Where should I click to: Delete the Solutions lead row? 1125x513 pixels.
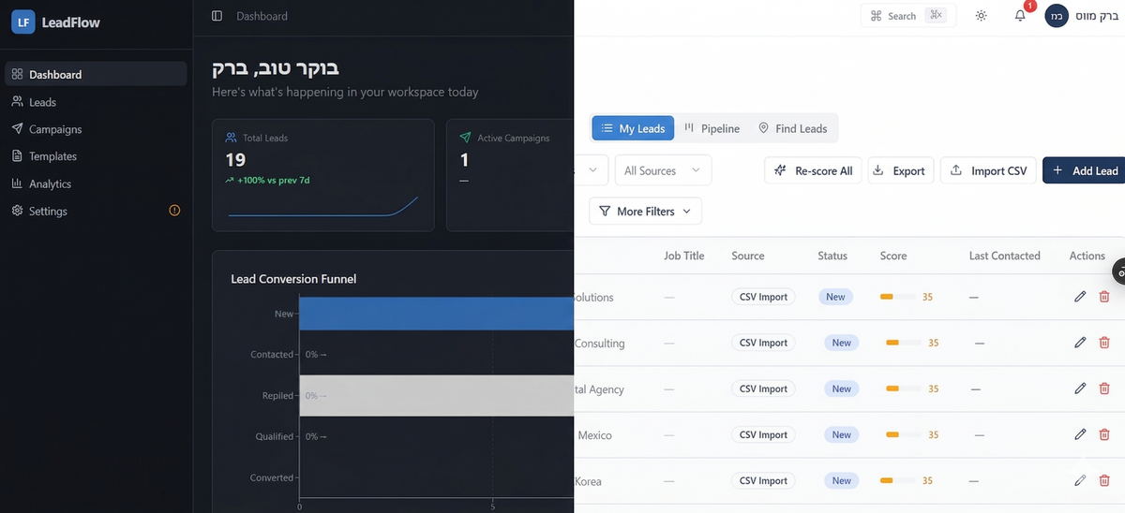pyautogui.click(x=1104, y=297)
